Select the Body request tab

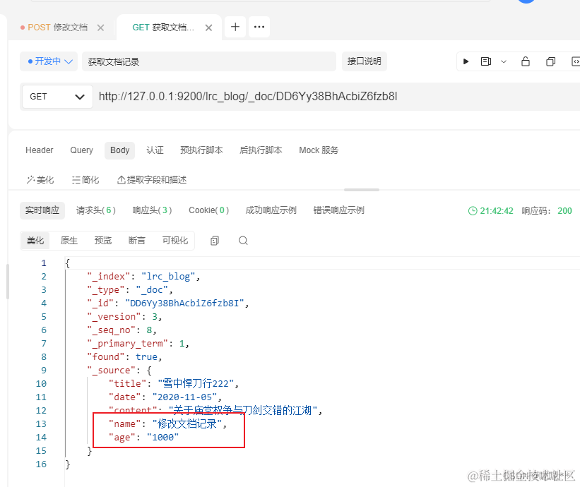point(119,150)
